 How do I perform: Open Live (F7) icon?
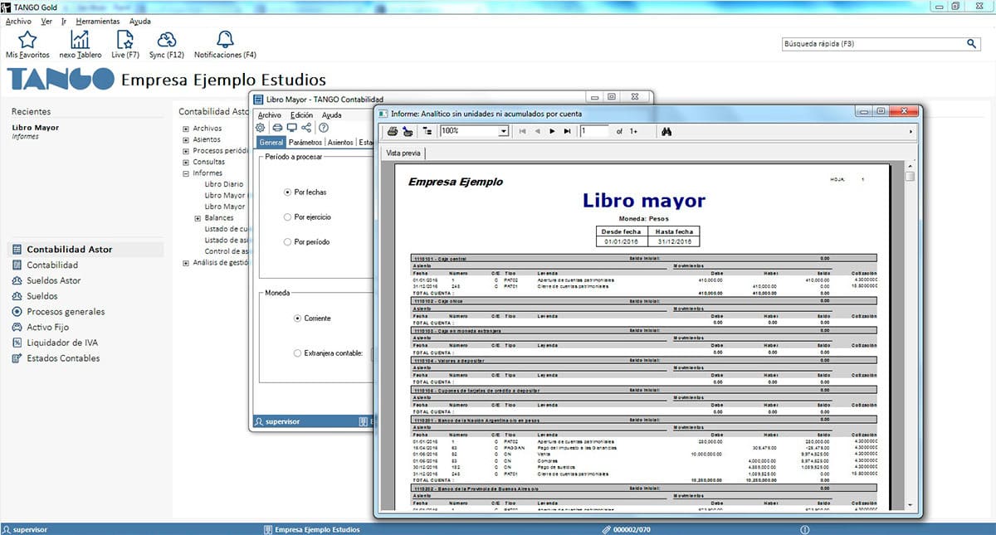[x=124, y=40]
